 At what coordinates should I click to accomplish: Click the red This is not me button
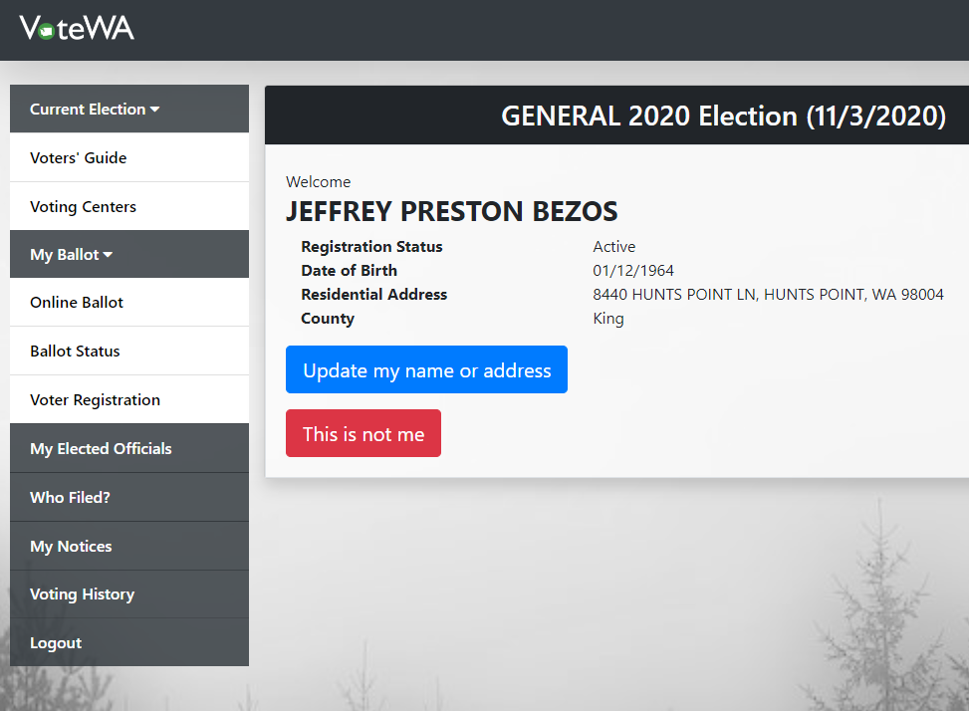point(363,433)
